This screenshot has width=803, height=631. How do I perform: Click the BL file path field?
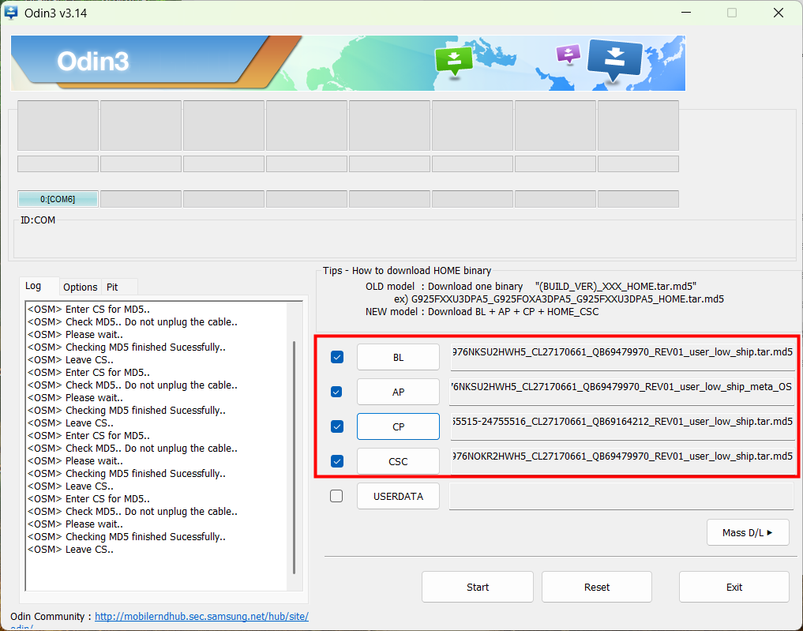(621, 356)
